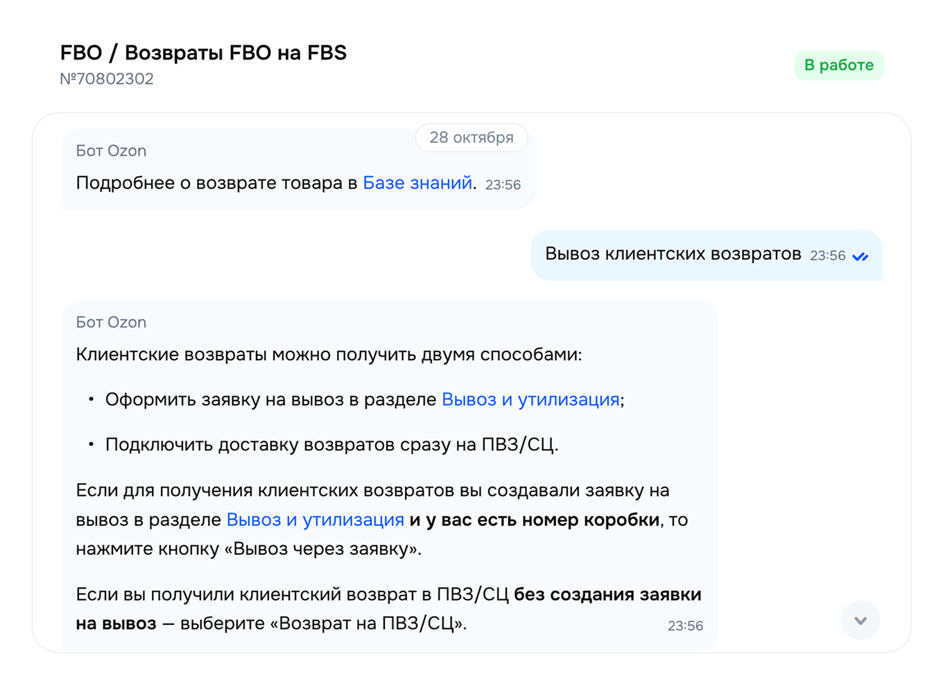Select the ticket number №70802302
Image resolution: width=943 pixels, height=699 pixels.
tap(107, 79)
